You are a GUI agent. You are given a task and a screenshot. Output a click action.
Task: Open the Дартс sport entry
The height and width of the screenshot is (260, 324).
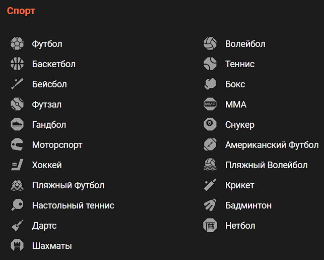coord(44,226)
